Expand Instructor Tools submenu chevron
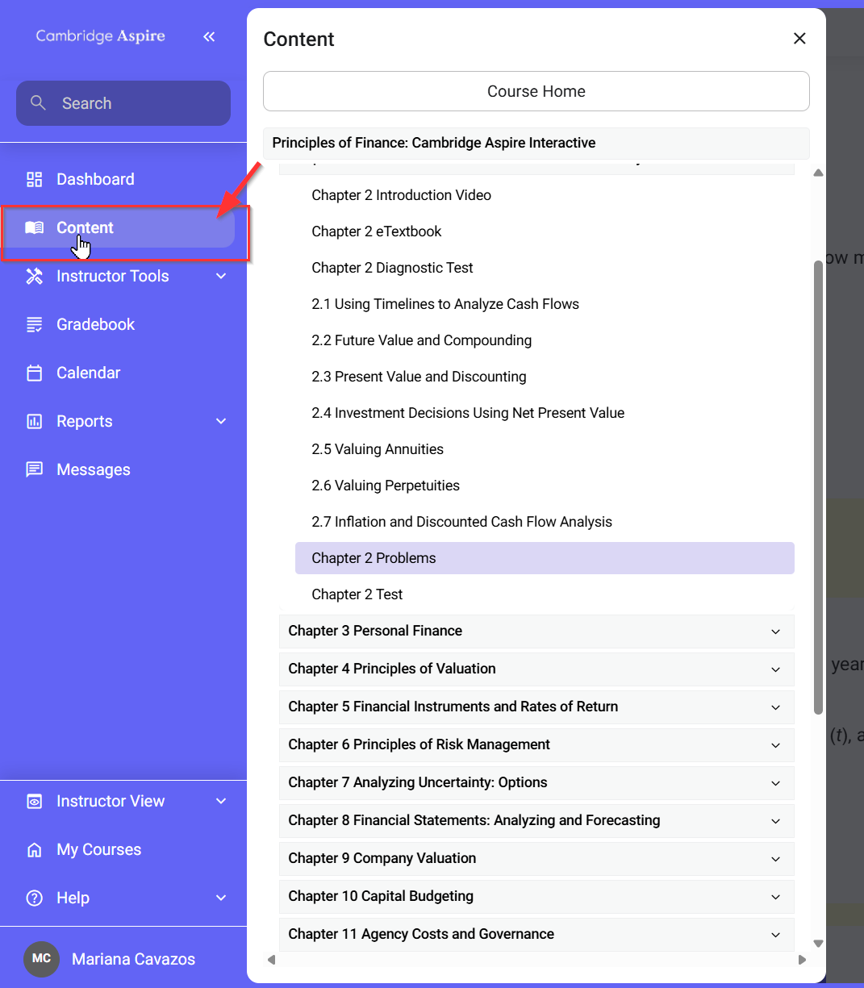Image resolution: width=864 pixels, height=988 pixels. tap(221, 276)
